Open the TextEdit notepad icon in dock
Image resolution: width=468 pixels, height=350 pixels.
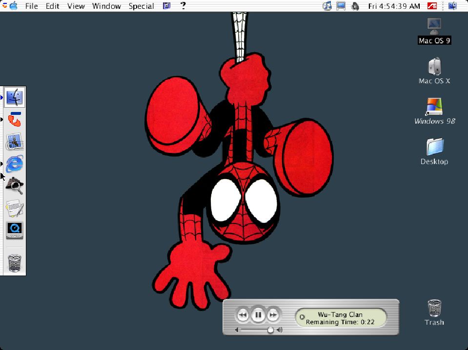click(14, 208)
